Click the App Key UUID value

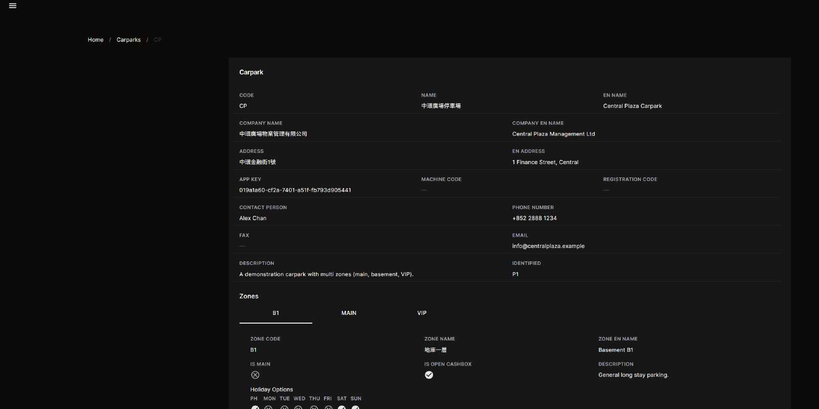tap(295, 190)
